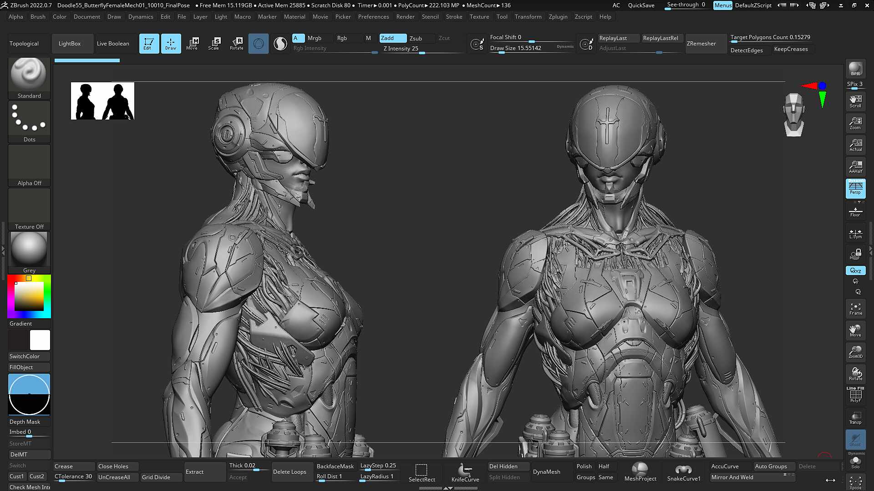Toggle the Floor grid
This screenshot has height=491, width=874.
tap(855, 210)
